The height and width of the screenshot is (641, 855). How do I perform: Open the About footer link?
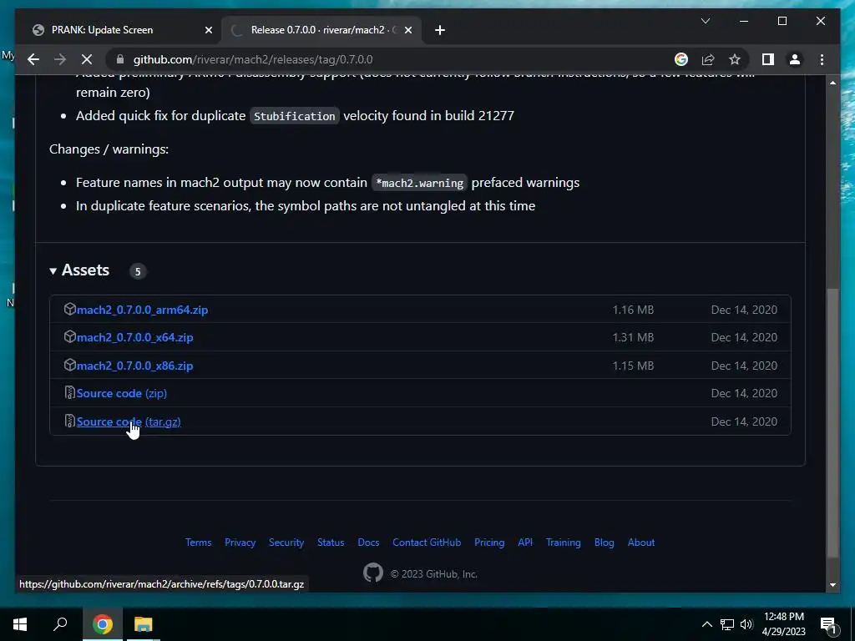640,543
